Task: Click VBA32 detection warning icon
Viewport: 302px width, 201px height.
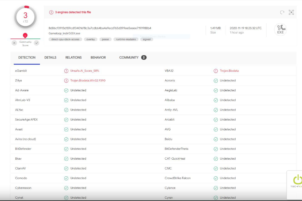Action: [x=216, y=71]
